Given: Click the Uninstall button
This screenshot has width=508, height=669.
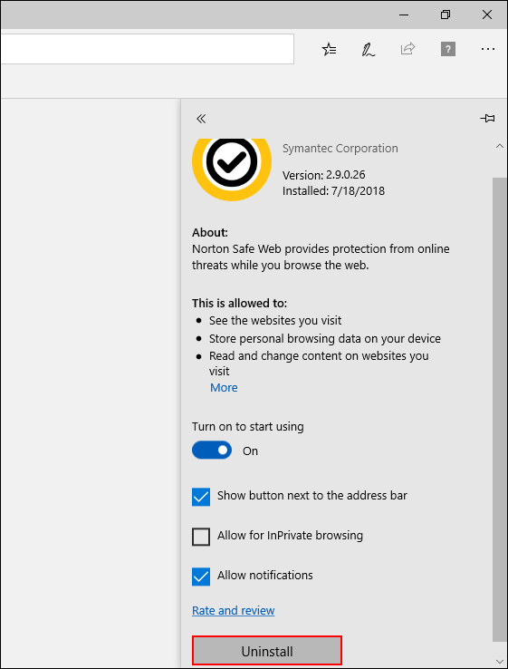Looking at the screenshot, I should (267, 652).
